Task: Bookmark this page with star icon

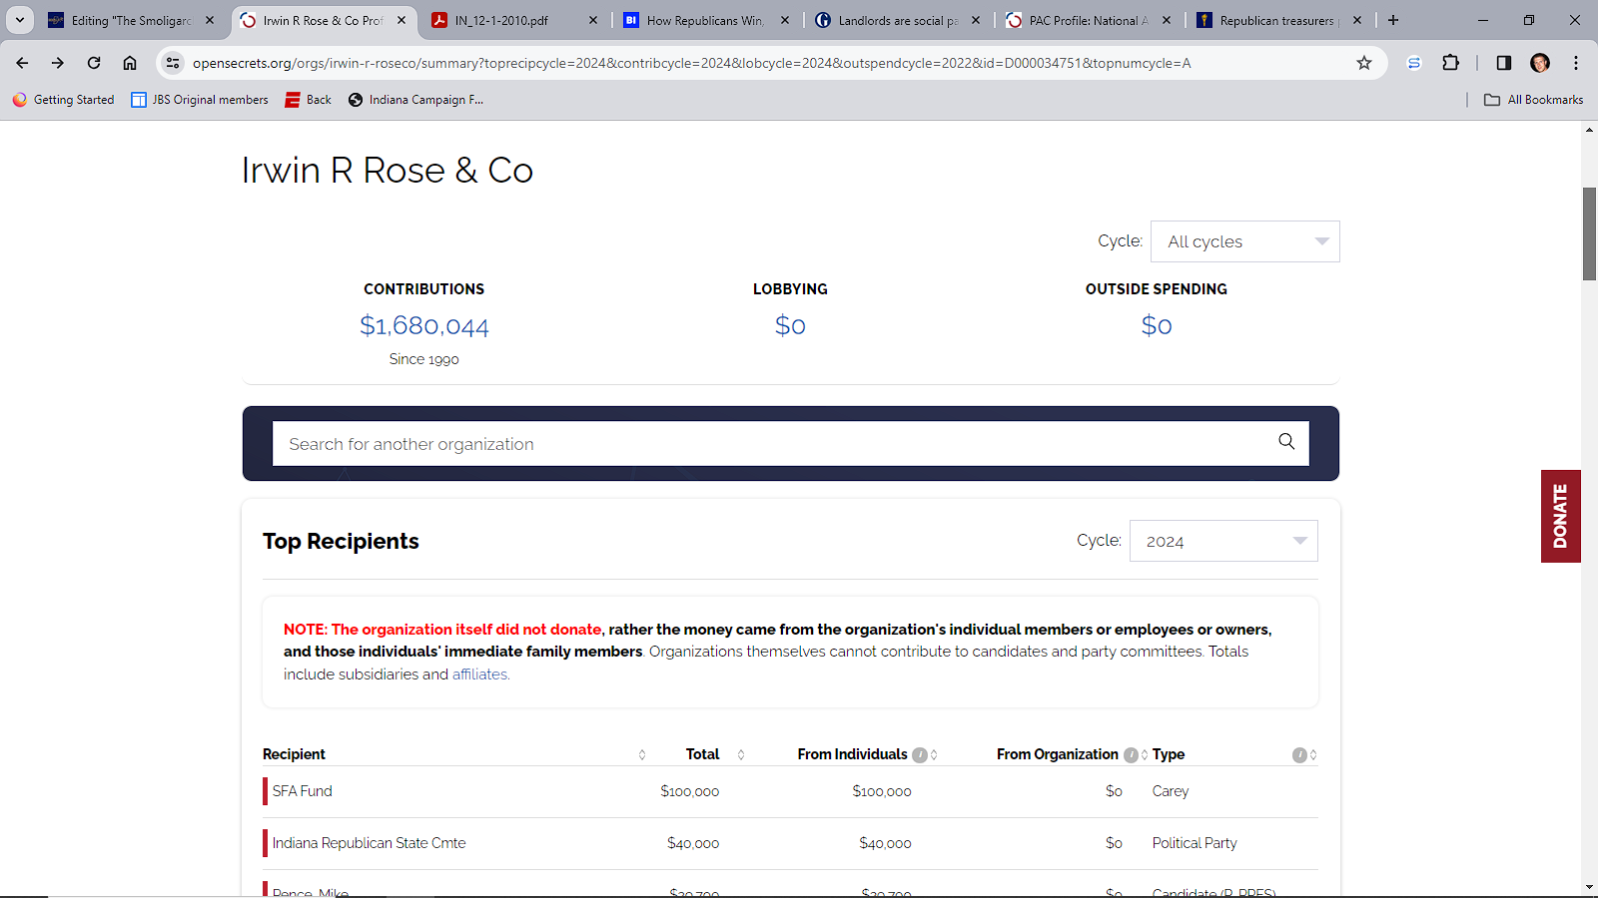Action: pyautogui.click(x=1364, y=63)
